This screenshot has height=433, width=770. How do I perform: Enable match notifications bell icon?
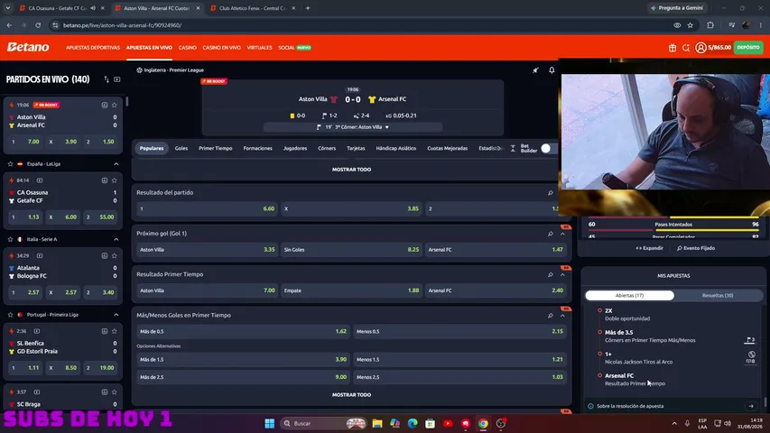click(552, 70)
